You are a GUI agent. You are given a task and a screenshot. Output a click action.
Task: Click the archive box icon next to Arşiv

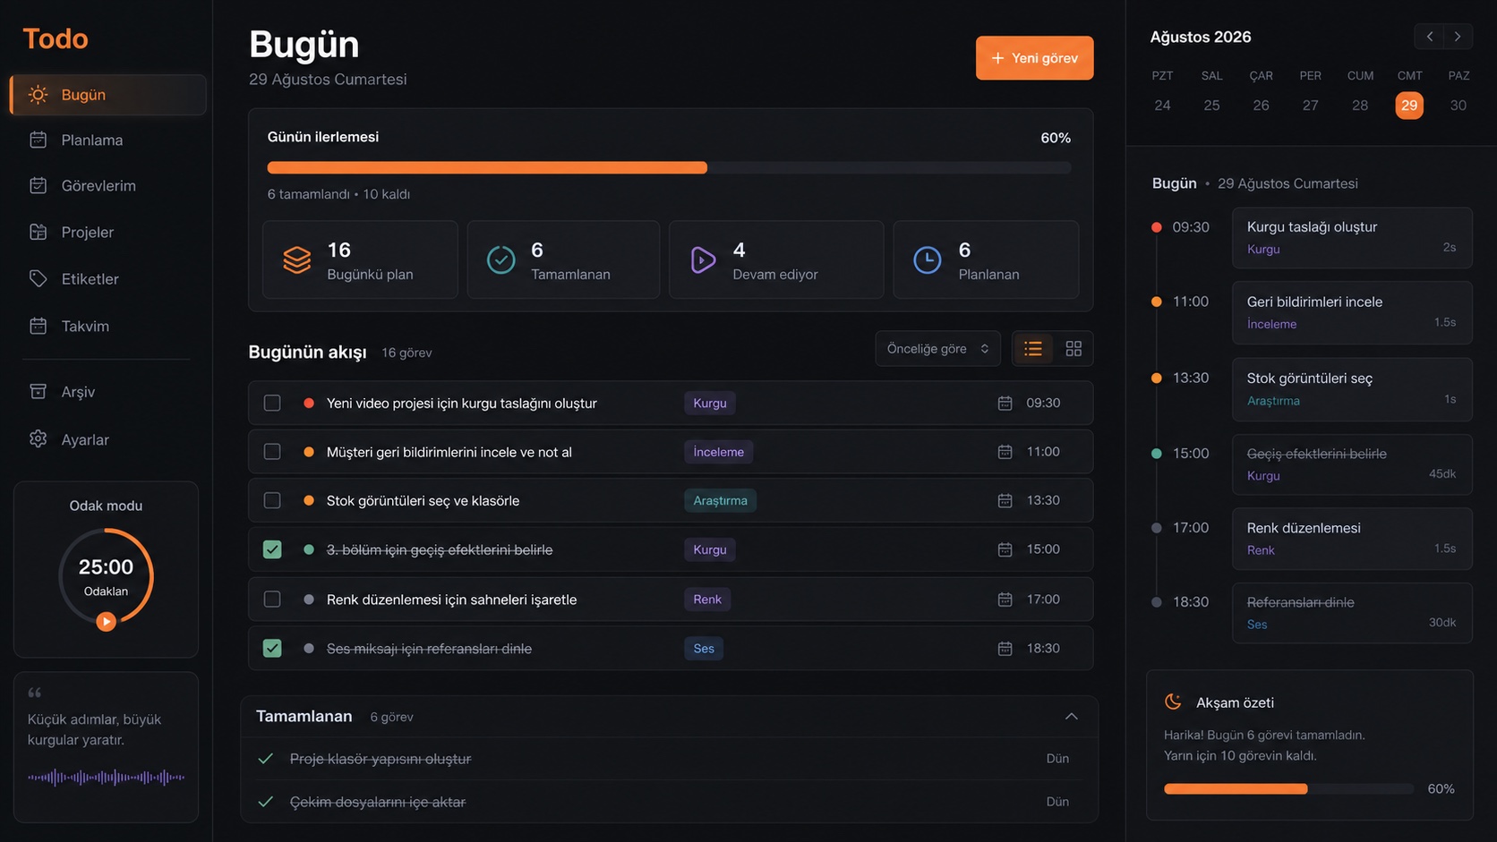pos(38,391)
